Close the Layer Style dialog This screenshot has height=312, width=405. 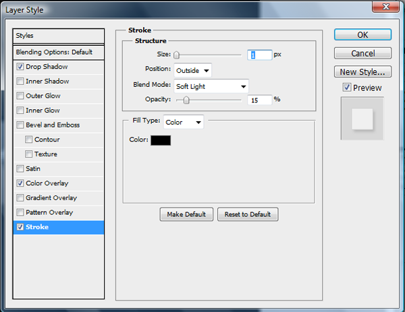[x=385, y=6]
